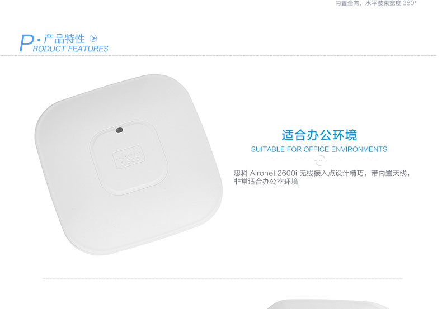Click the 思科 brand name in the description
The height and width of the screenshot is (309, 442).
[x=241, y=173]
